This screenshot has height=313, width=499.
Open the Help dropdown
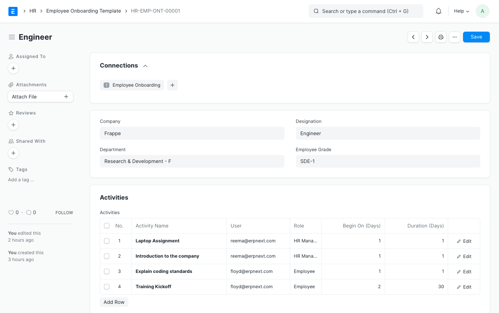pyautogui.click(x=461, y=11)
